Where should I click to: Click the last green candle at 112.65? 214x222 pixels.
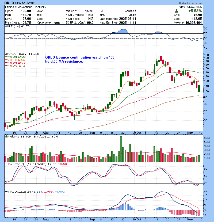(x=199, y=88)
